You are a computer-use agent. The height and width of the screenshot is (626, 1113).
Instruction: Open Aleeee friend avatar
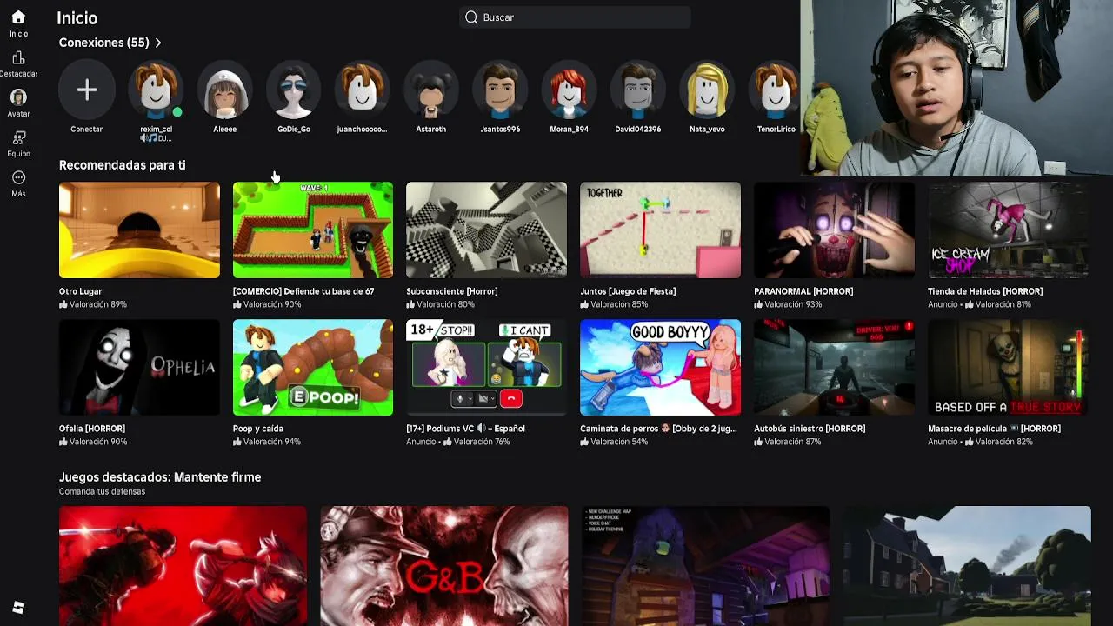224,90
